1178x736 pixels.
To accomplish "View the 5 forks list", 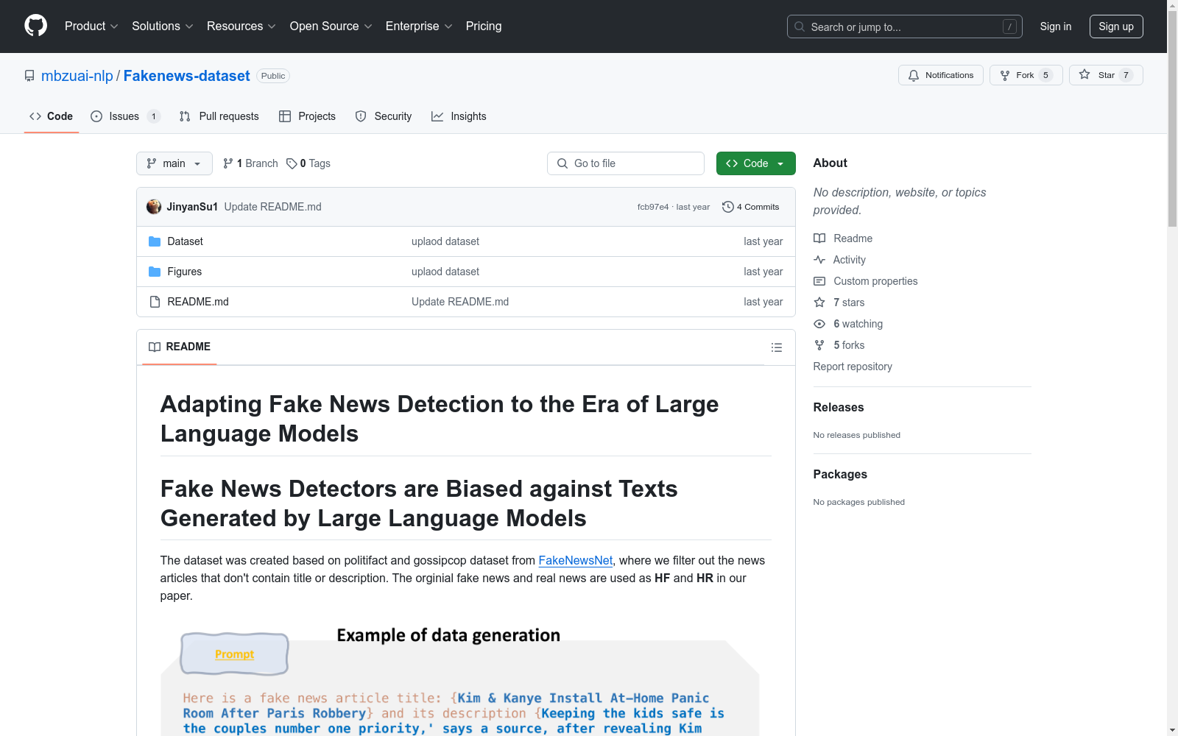I will [839, 345].
